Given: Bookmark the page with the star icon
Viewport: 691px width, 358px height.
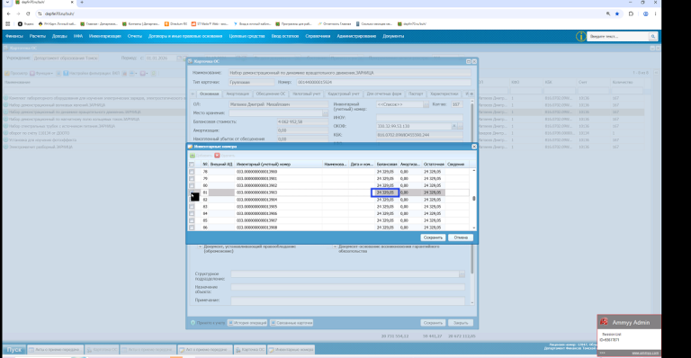Looking at the screenshot, I should [617, 13].
